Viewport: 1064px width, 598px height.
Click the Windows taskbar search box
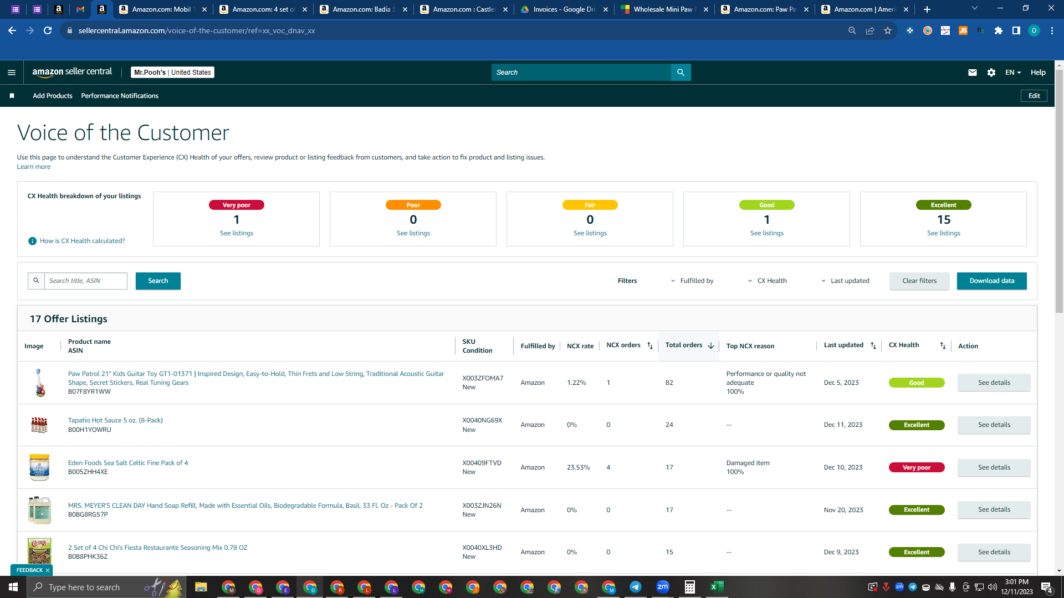pos(105,587)
